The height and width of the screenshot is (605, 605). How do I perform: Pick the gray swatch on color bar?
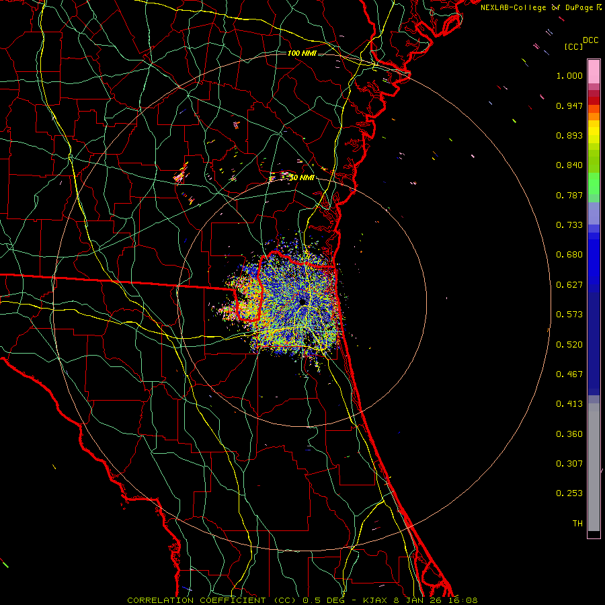(x=594, y=471)
